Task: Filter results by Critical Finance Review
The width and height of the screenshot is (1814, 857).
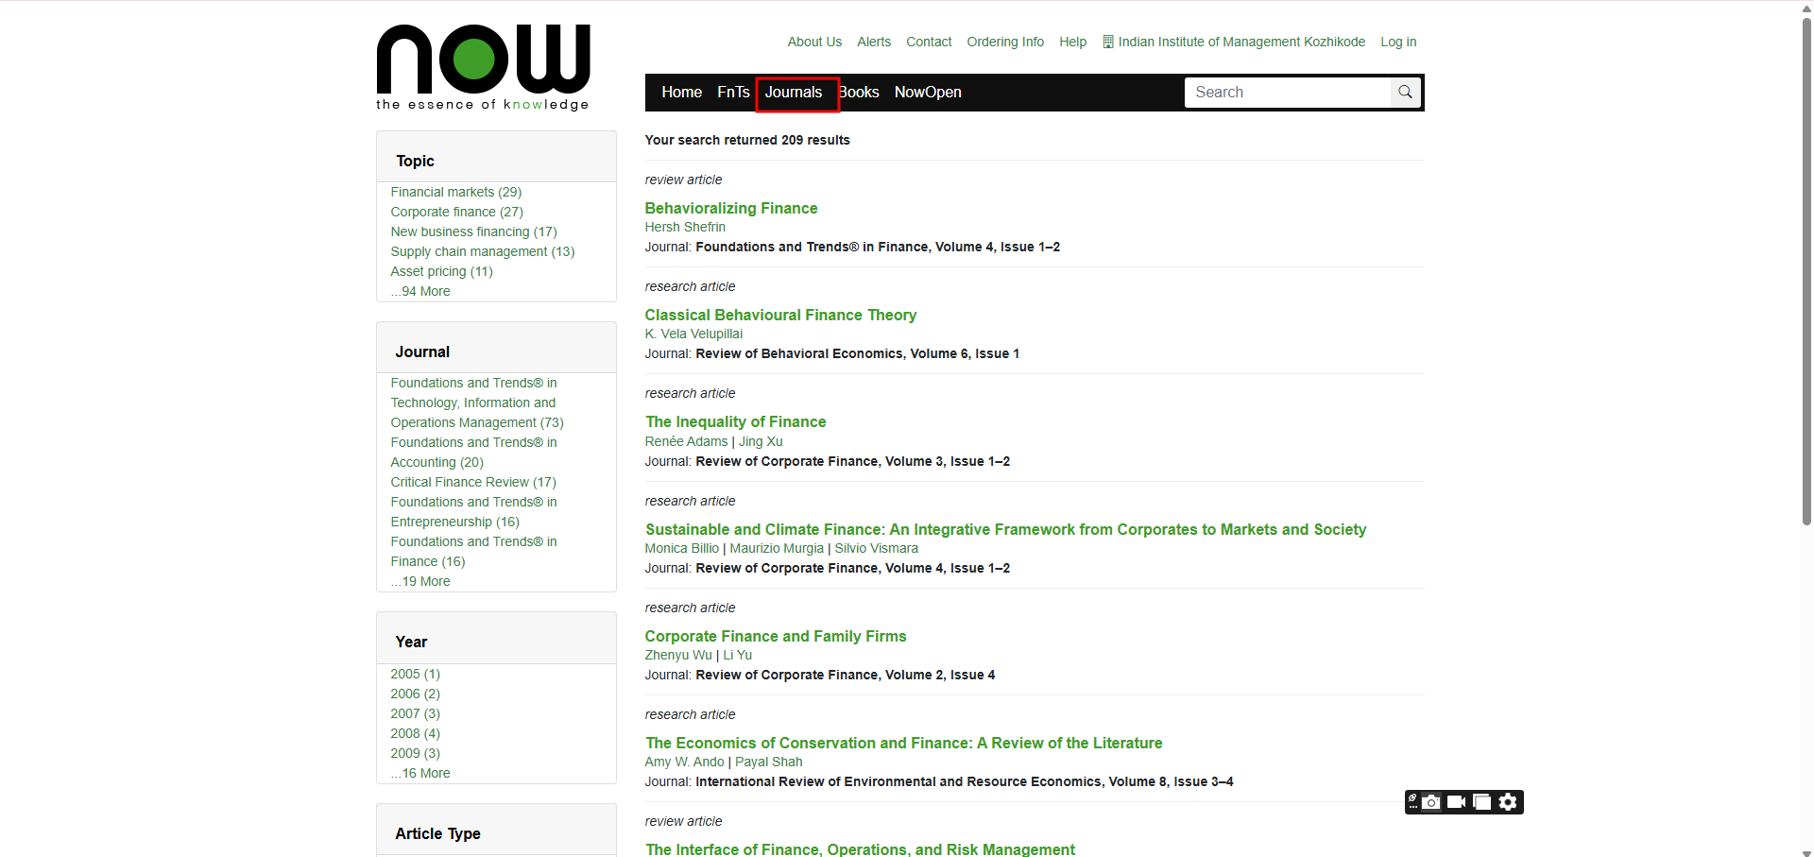Action: pyautogui.click(x=472, y=482)
